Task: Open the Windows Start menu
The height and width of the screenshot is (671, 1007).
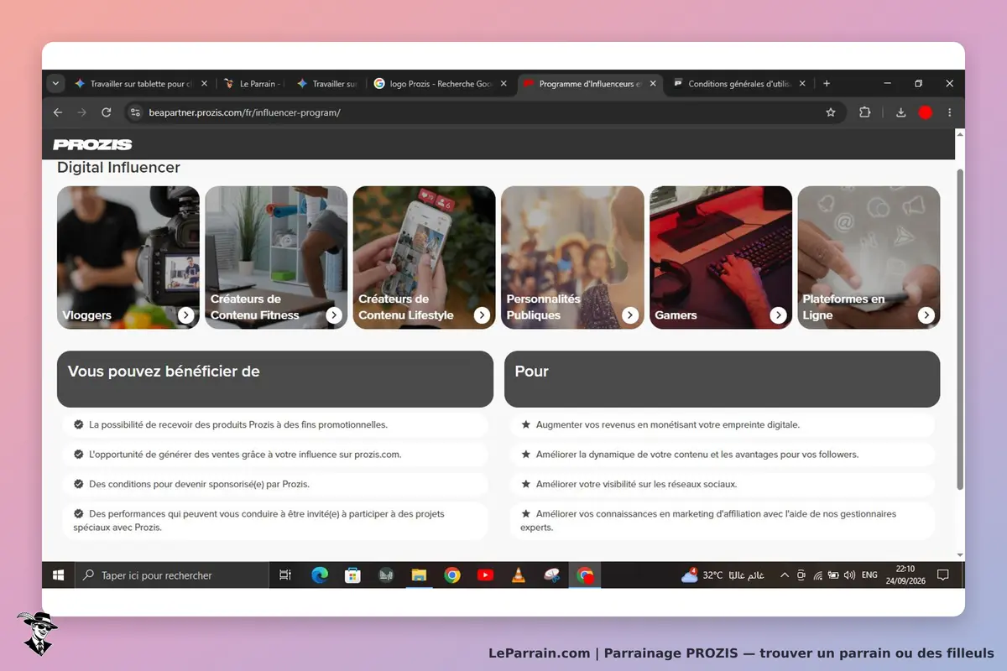Action: (59, 575)
